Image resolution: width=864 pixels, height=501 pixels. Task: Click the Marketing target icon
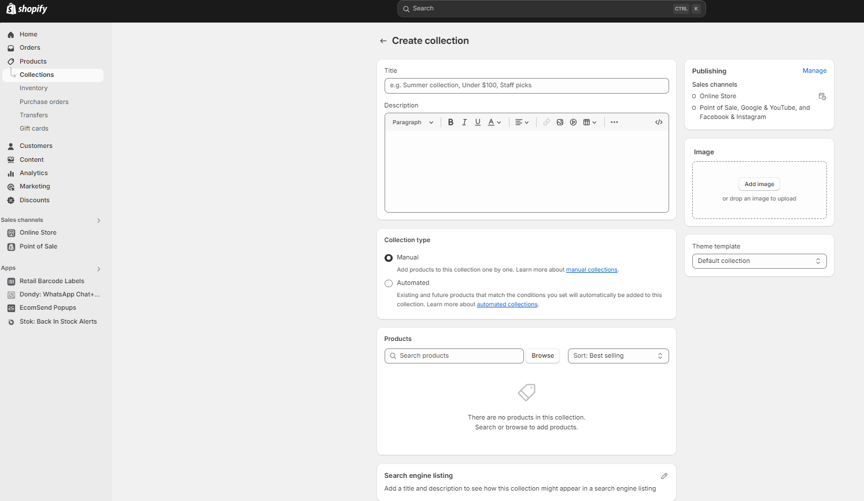point(10,187)
